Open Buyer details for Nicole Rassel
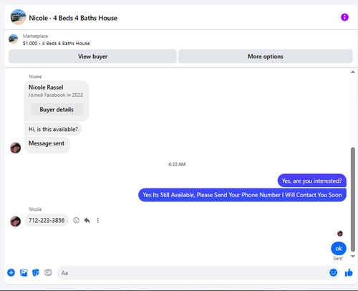The width and height of the screenshot is (358, 291). pos(57,110)
